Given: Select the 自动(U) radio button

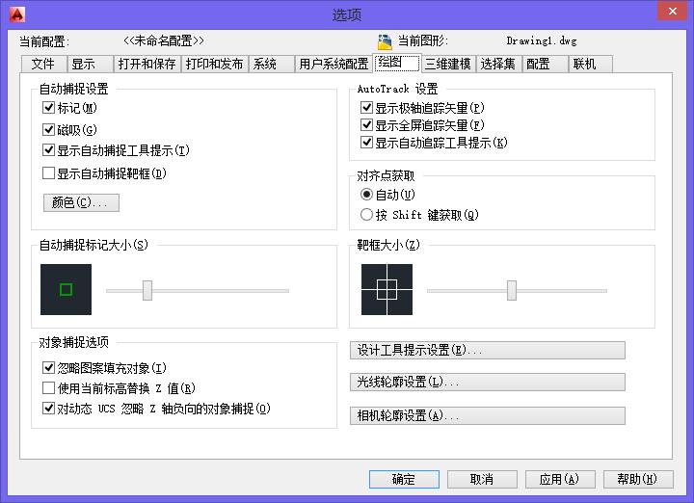Looking at the screenshot, I should 366,195.
